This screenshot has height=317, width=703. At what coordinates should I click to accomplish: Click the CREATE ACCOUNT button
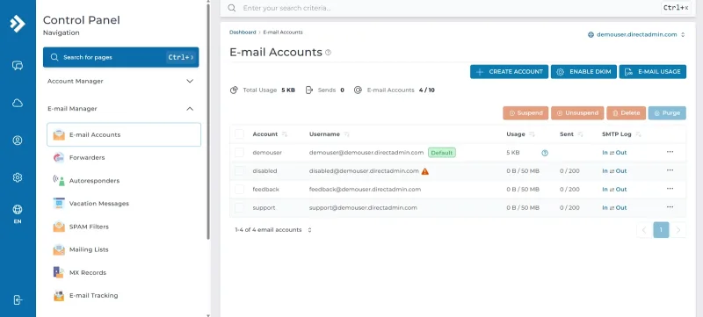pos(509,72)
